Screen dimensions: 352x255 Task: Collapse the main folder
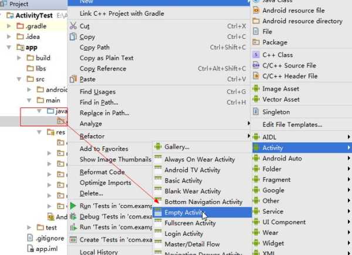tap(29, 100)
